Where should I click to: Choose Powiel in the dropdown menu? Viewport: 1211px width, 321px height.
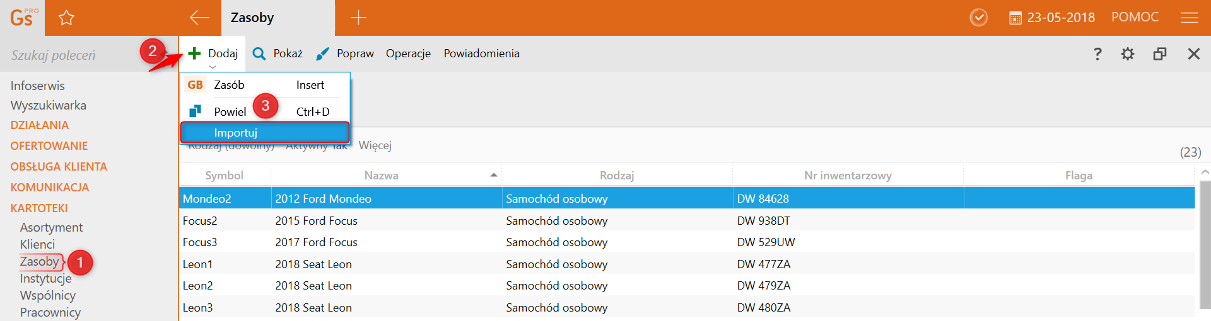[230, 111]
